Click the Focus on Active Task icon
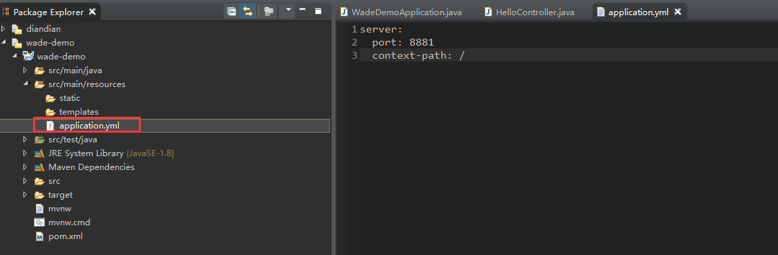 pyautogui.click(x=269, y=12)
